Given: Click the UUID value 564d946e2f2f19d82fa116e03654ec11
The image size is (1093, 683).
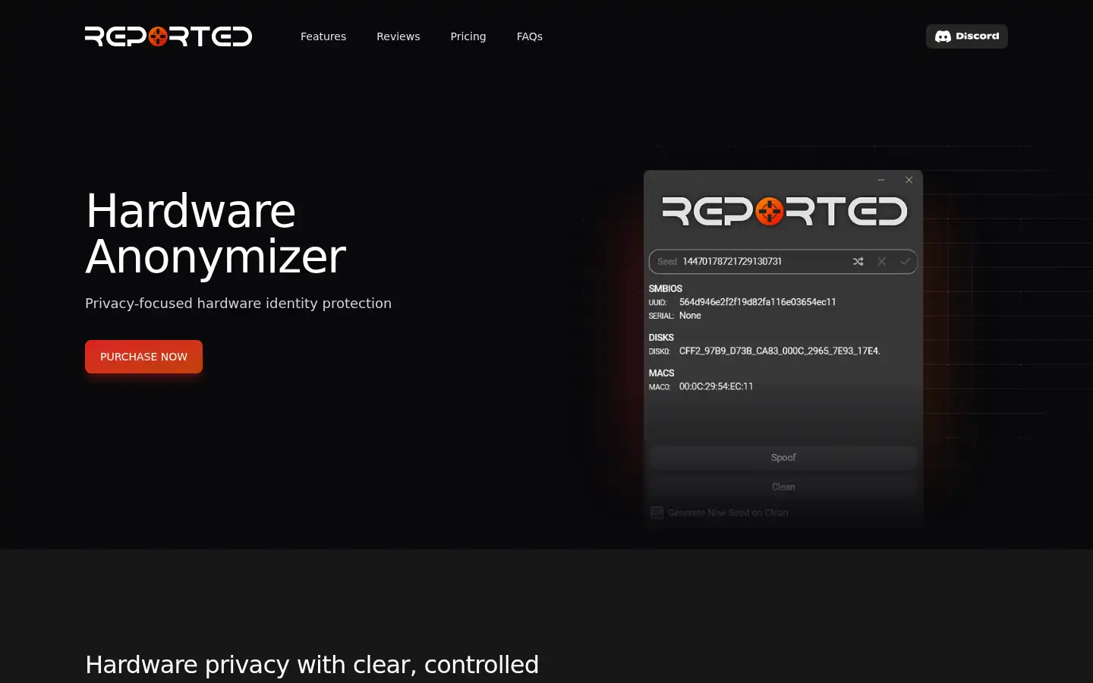Looking at the screenshot, I should (758, 302).
